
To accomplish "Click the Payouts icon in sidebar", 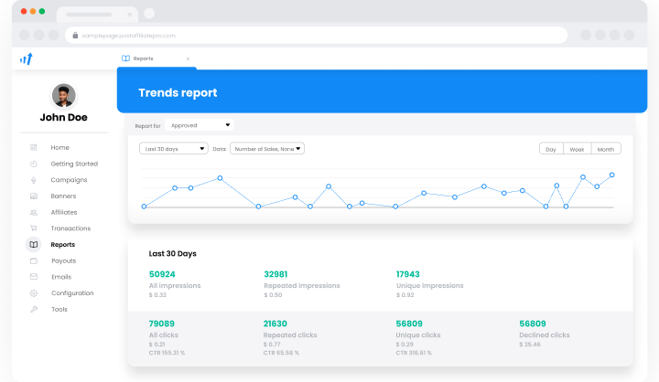I will tap(34, 260).
